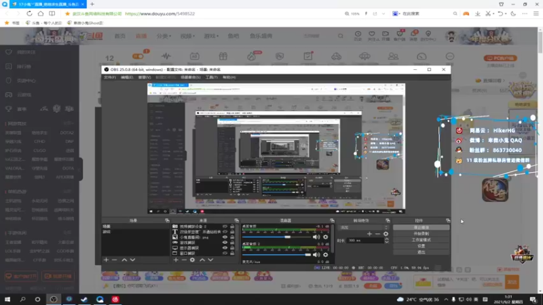Open OBS 工具 menu
Image resolution: width=543 pixels, height=305 pixels.
tap(211, 77)
